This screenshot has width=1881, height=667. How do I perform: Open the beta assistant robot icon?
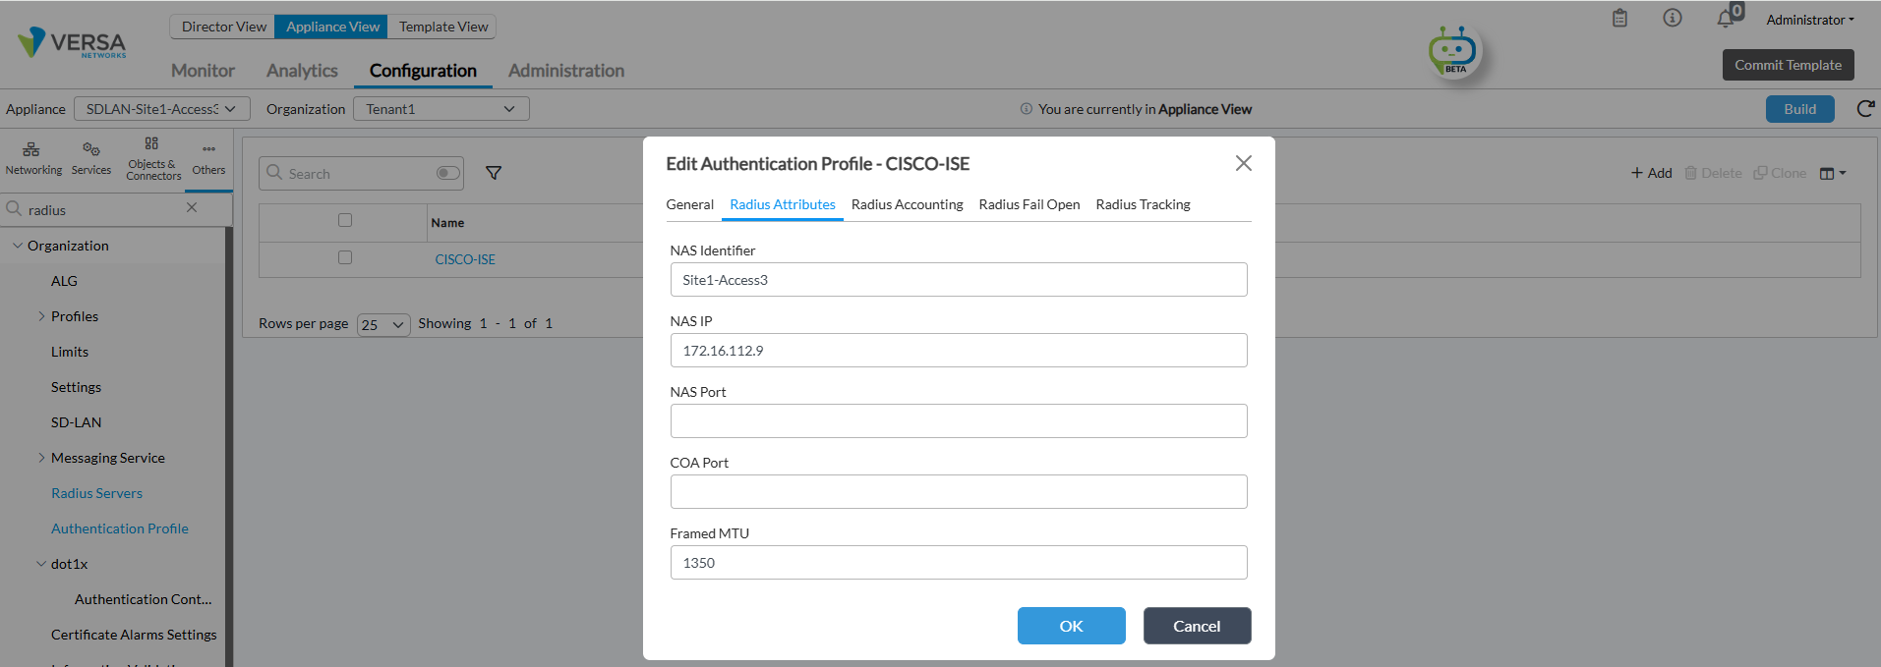[1453, 51]
